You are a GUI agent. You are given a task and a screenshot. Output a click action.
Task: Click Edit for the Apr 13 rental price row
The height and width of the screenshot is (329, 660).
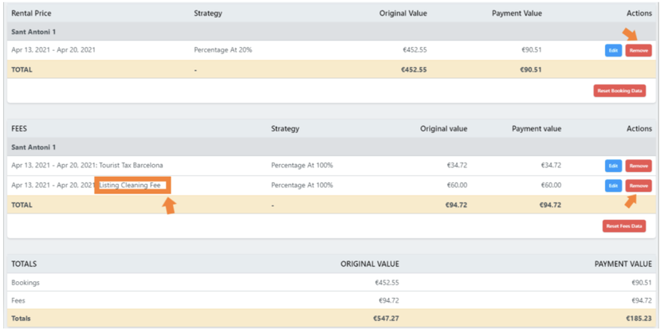pos(613,50)
